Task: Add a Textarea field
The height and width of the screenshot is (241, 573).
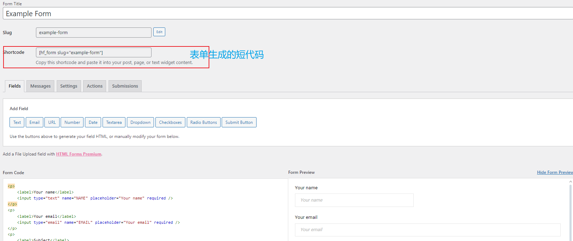Action: [114, 122]
